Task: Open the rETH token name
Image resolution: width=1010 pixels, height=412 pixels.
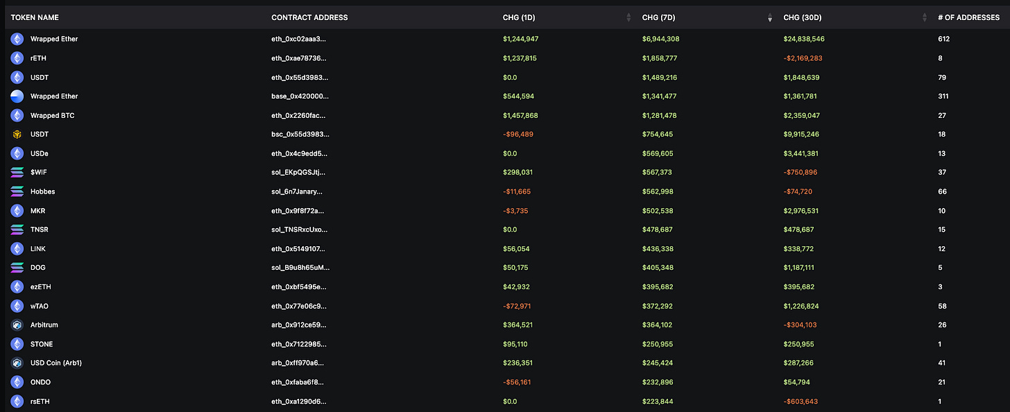Action: [x=38, y=58]
